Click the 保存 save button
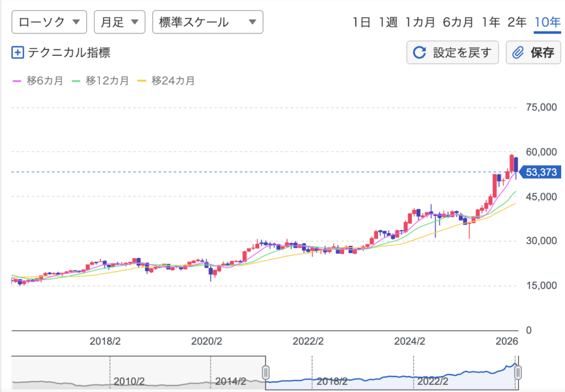The image size is (565, 392). [533, 53]
